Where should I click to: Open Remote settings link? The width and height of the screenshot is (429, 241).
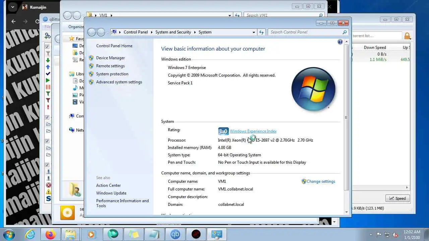tap(110, 66)
